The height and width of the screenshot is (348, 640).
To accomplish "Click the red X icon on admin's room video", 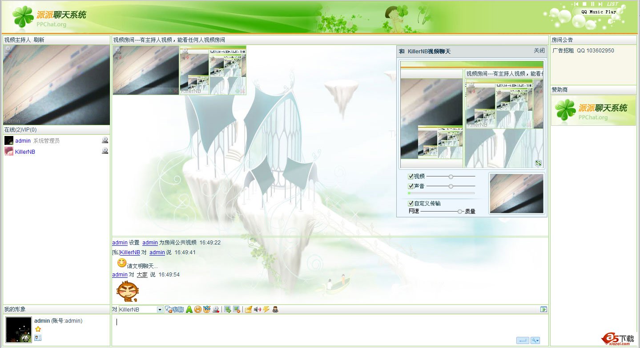I will tap(176, 91).
